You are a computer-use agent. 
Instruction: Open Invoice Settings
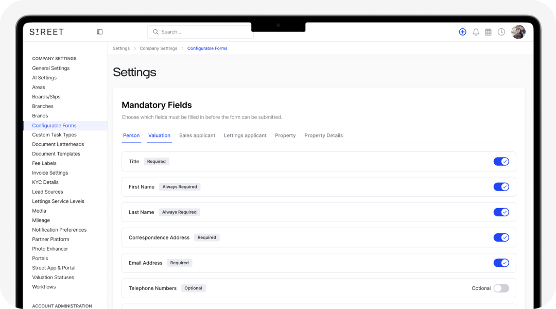point(50,173)
